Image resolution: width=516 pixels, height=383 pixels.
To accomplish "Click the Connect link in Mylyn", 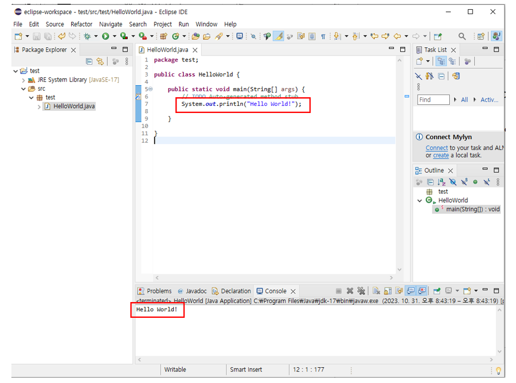I will pyautogui.click(x=437, y=148).
